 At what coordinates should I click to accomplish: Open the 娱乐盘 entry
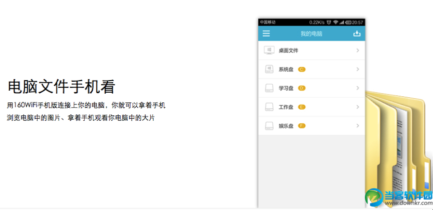[311, 126]
